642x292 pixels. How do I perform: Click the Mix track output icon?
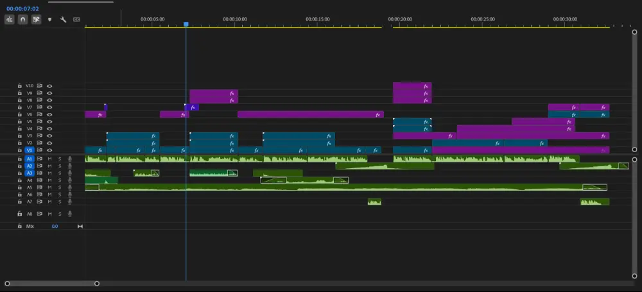point(80,226)
